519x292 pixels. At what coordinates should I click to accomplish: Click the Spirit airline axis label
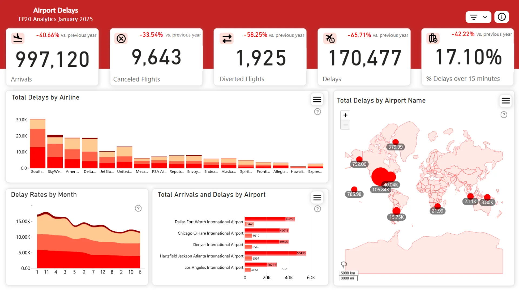(x=246, y=172)
